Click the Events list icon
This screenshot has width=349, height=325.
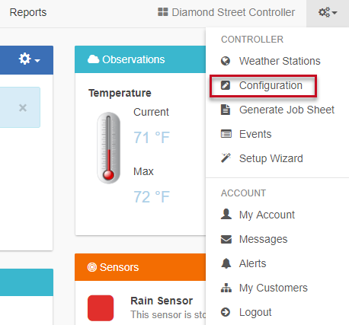[x=226, y=134]
